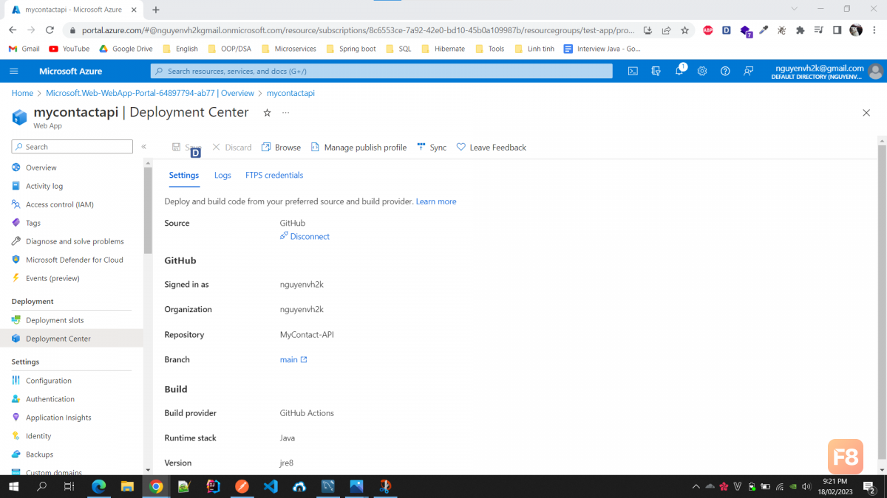Screen dimensions: 887x498
Task: Open the Microservices bookmark folder
Action: 288,49
